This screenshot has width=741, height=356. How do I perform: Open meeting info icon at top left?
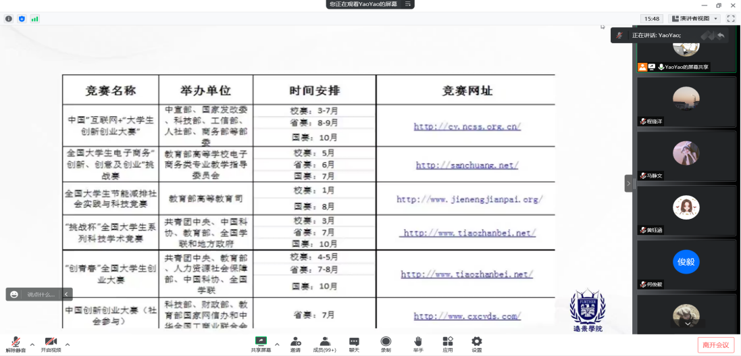(9, 19)
